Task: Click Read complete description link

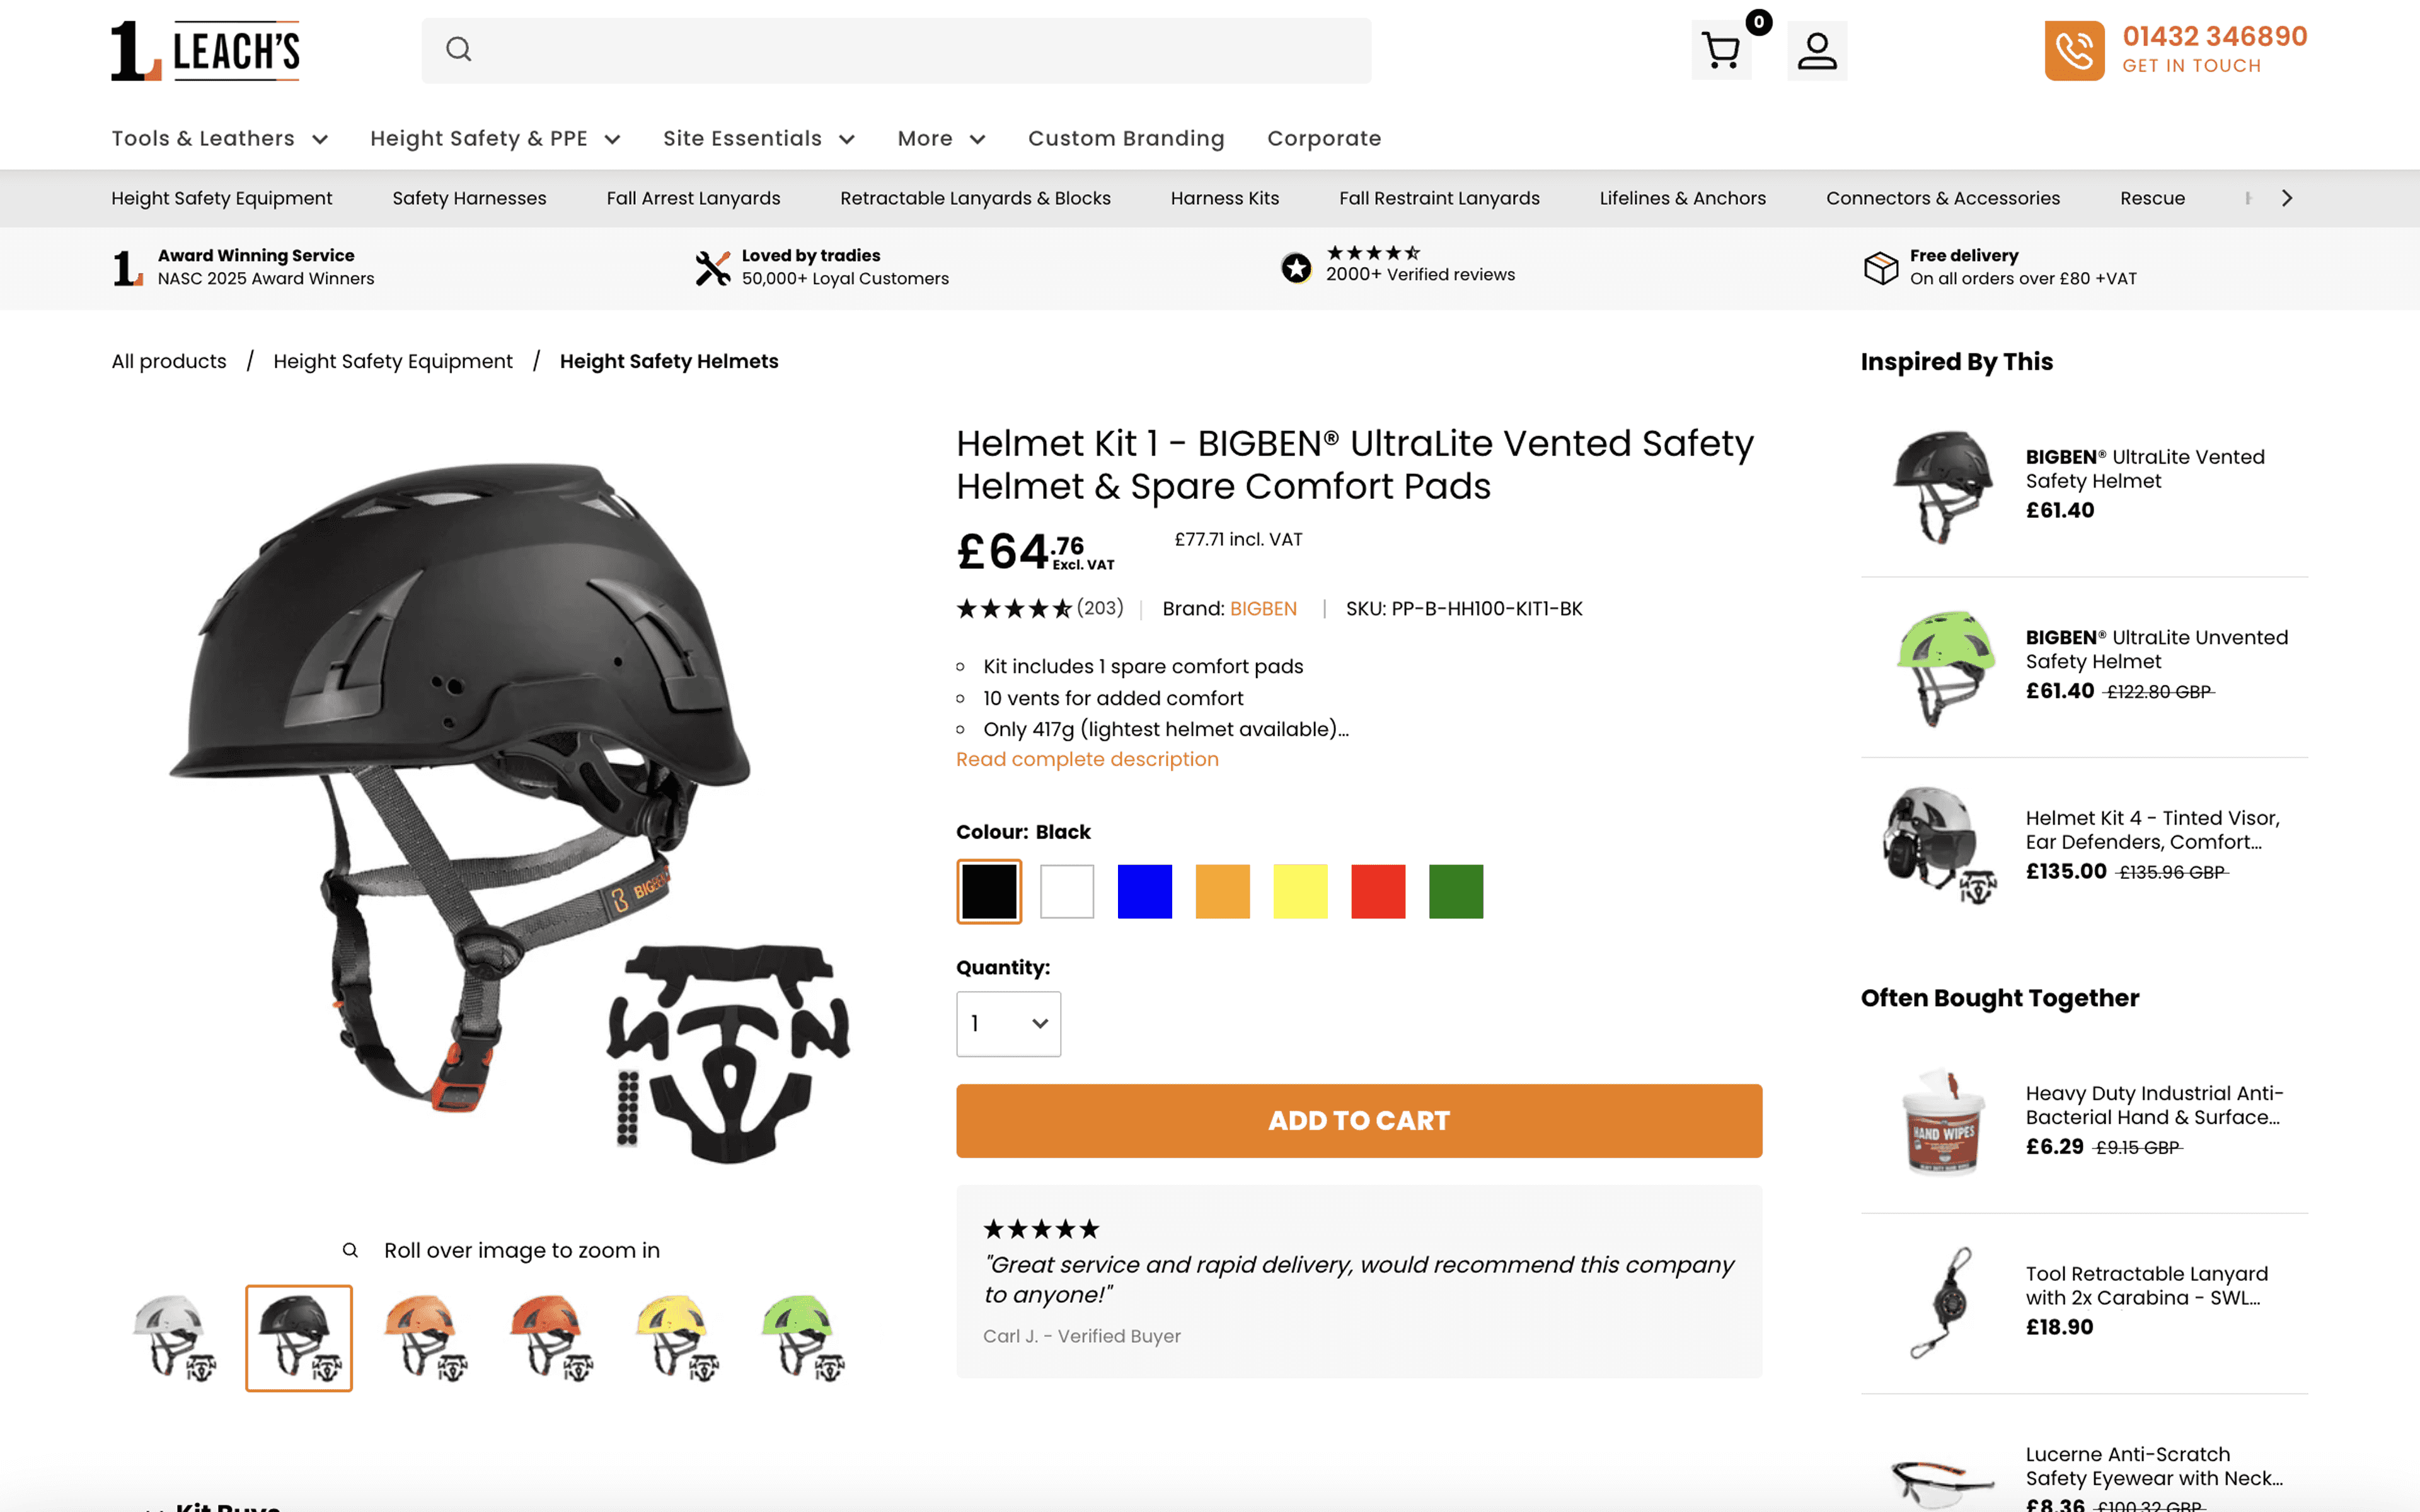Action: [1087, 759]
